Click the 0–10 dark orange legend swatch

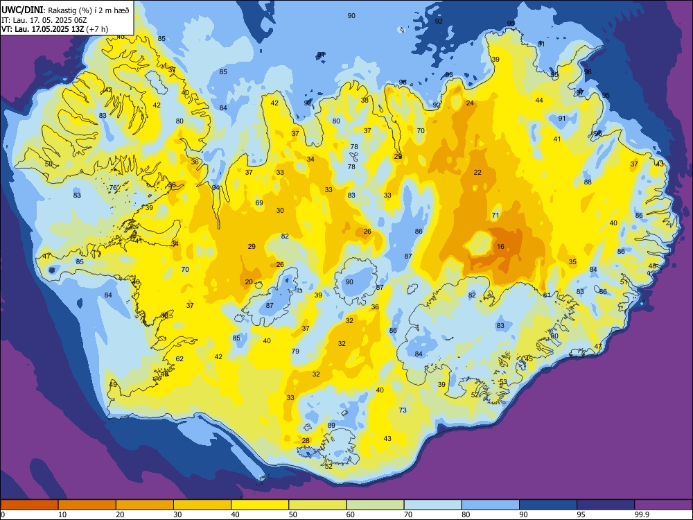[29, 505]
